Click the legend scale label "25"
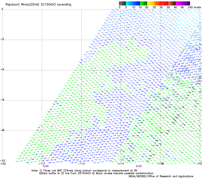 coord(154,7)
